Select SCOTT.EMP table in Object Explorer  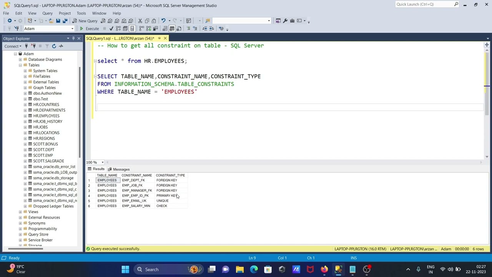43,155
